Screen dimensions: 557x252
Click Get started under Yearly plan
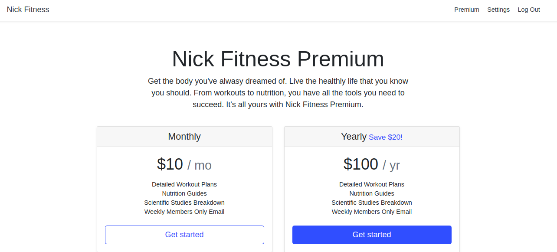pyautogui.click(x=372, y=235)
